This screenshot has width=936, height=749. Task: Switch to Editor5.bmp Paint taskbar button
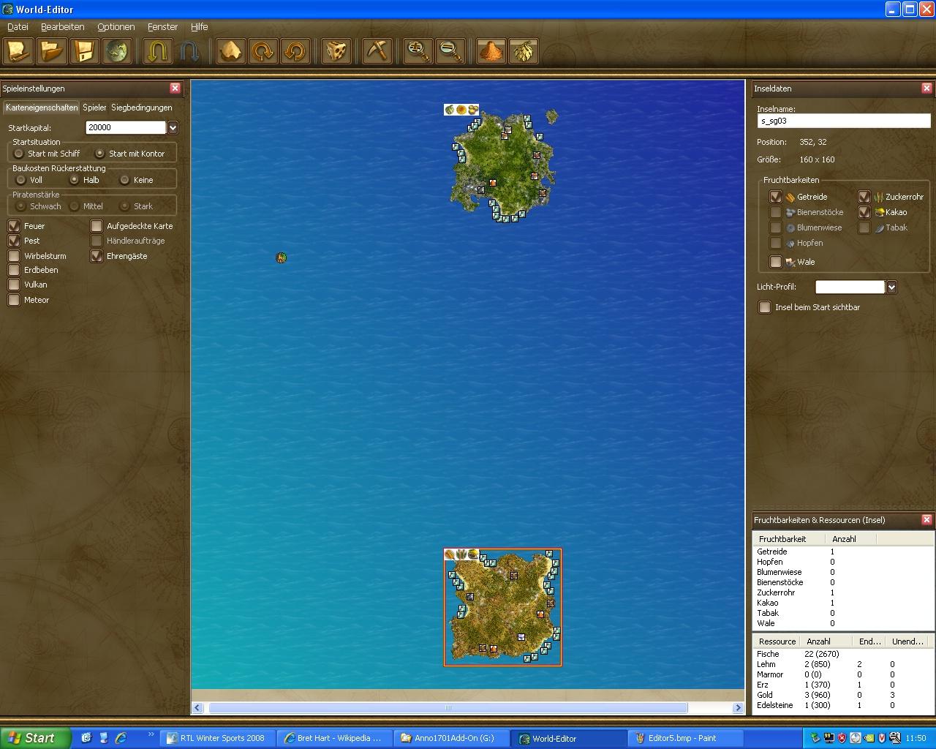(687, 738)
